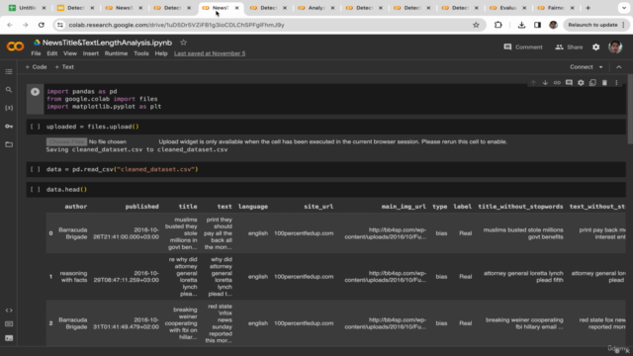This screenshot has width=633, height=356.
Task: Click the published column header
Action: [141, 207]
